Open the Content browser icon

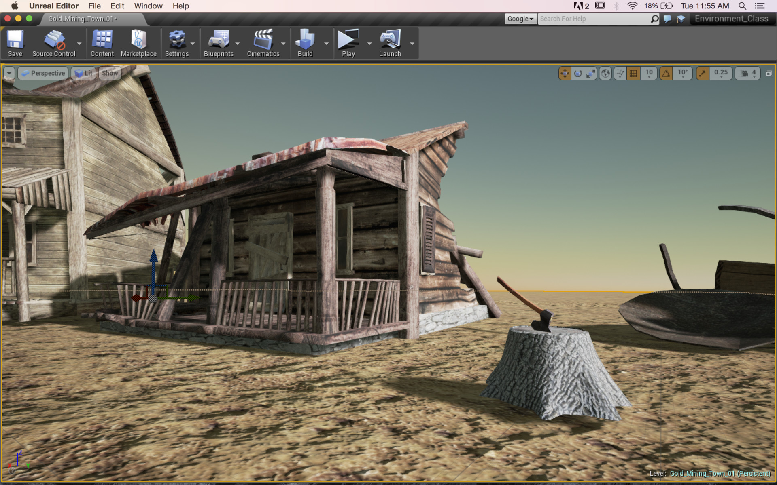pyautogui.click(x=102, y=40)
